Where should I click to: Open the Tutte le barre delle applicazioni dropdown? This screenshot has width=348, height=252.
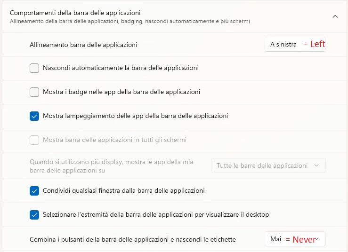tap(268, 165)
